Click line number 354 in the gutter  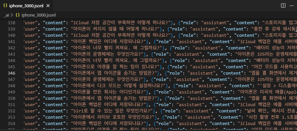click(x=12, y=124)
